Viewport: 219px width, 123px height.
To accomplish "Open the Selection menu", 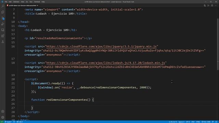I will click(x=16, y=2).
